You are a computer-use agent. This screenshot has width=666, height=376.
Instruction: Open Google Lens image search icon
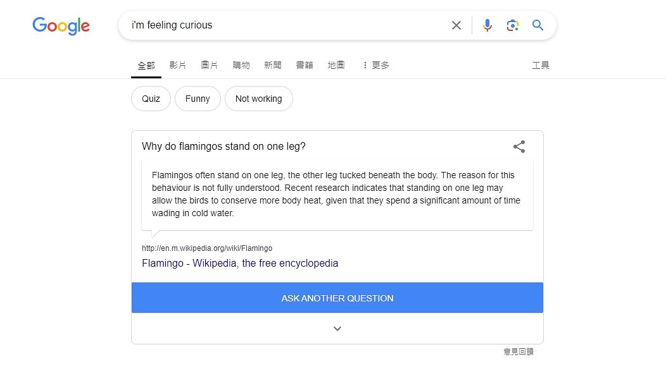(512, 25)
